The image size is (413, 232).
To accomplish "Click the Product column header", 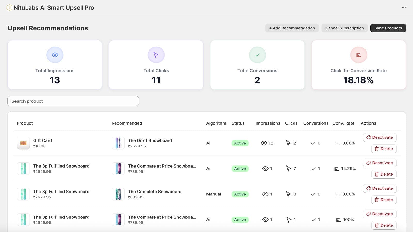I will click(x=25, y=123).
